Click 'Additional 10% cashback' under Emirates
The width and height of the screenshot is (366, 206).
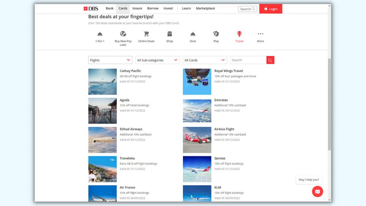click(230, 106)
